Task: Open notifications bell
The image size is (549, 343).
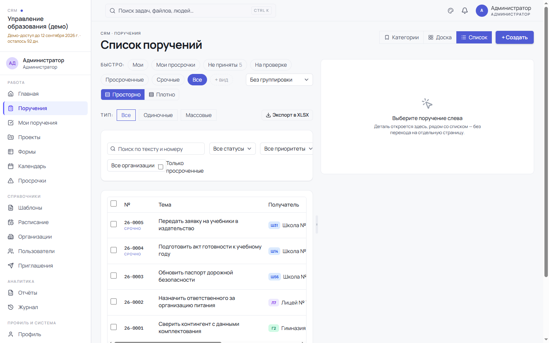Action: point(465,11)
